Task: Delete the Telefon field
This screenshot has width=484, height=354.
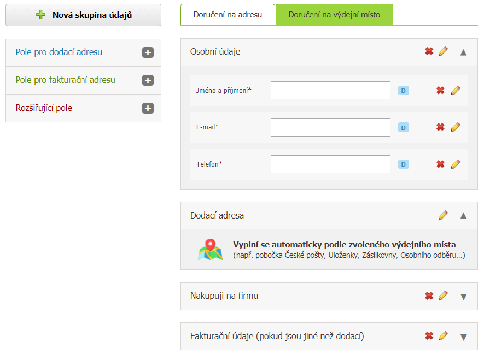Action: point(440,164)
